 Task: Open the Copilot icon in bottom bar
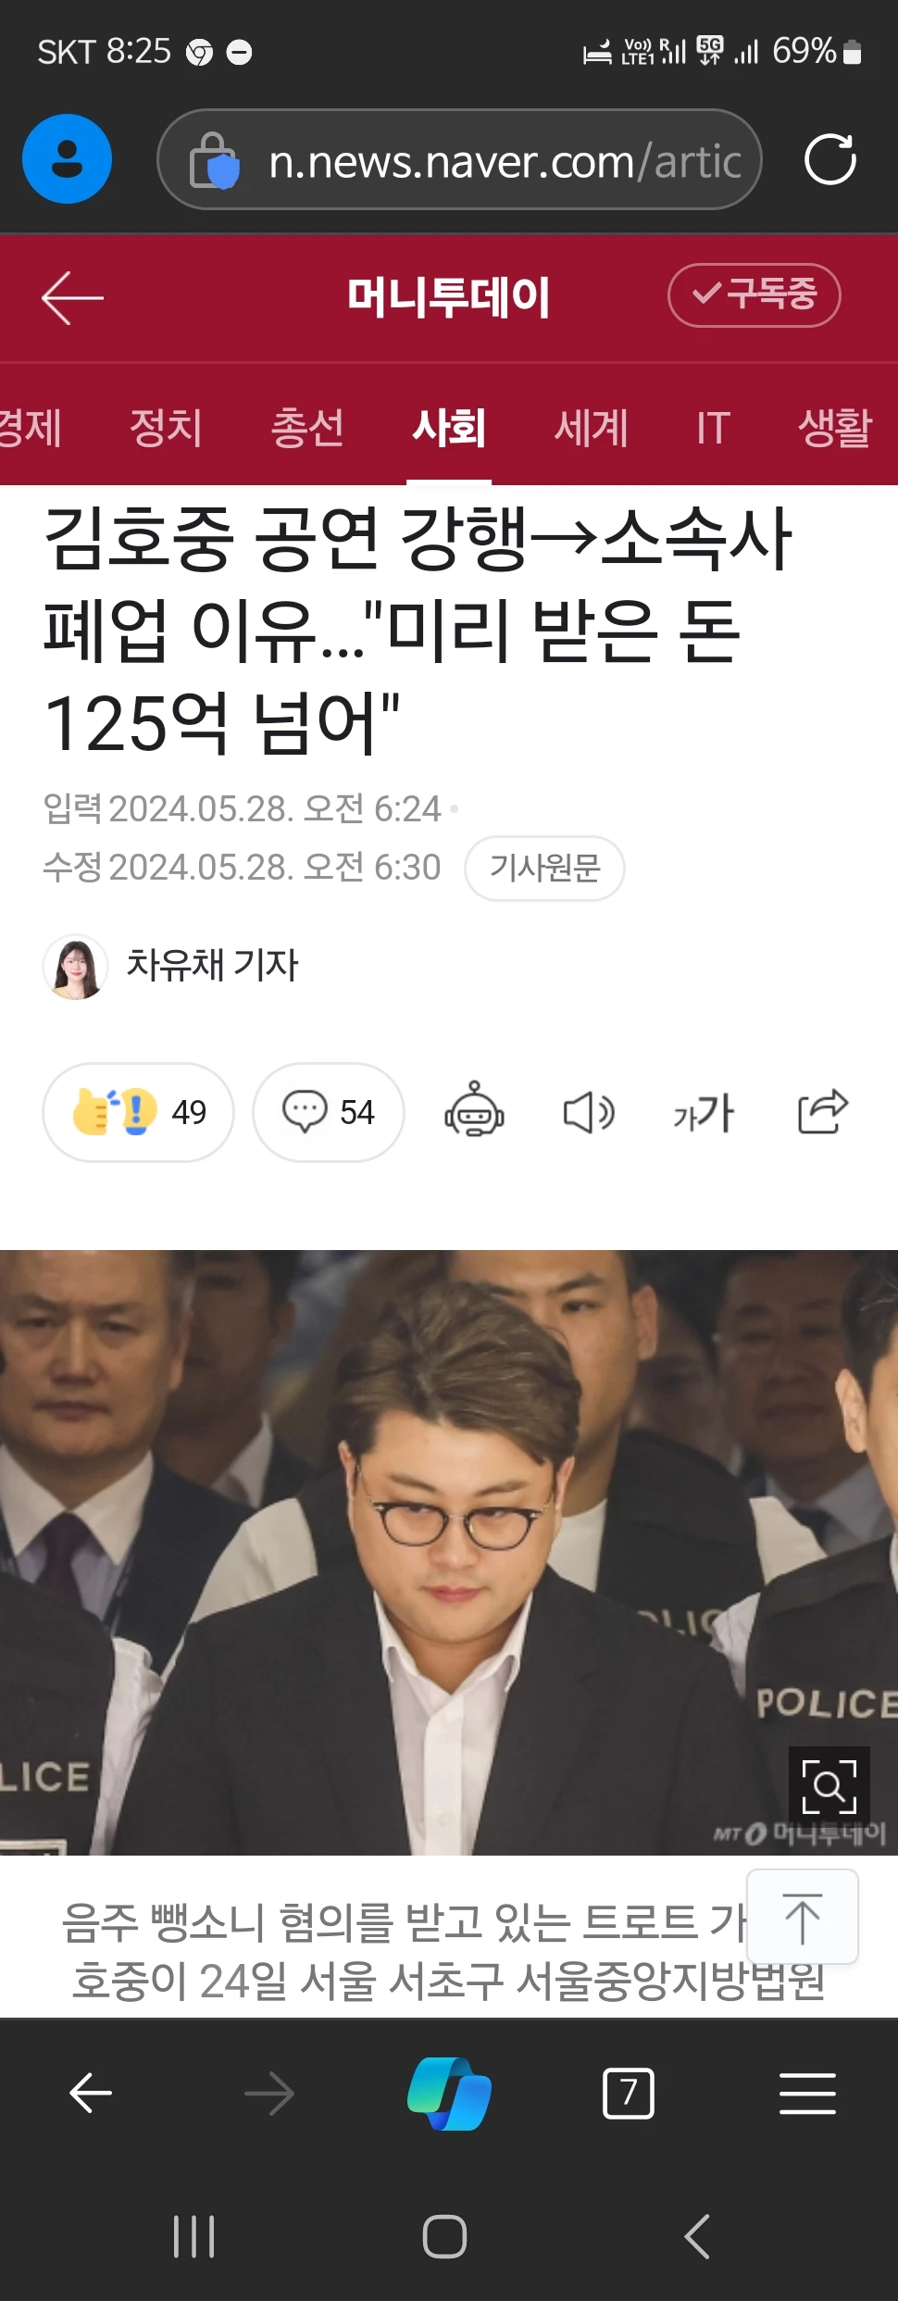click(x=449, y=2094)
